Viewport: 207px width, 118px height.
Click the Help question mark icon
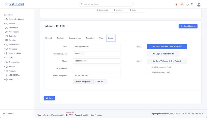[6, 80]
